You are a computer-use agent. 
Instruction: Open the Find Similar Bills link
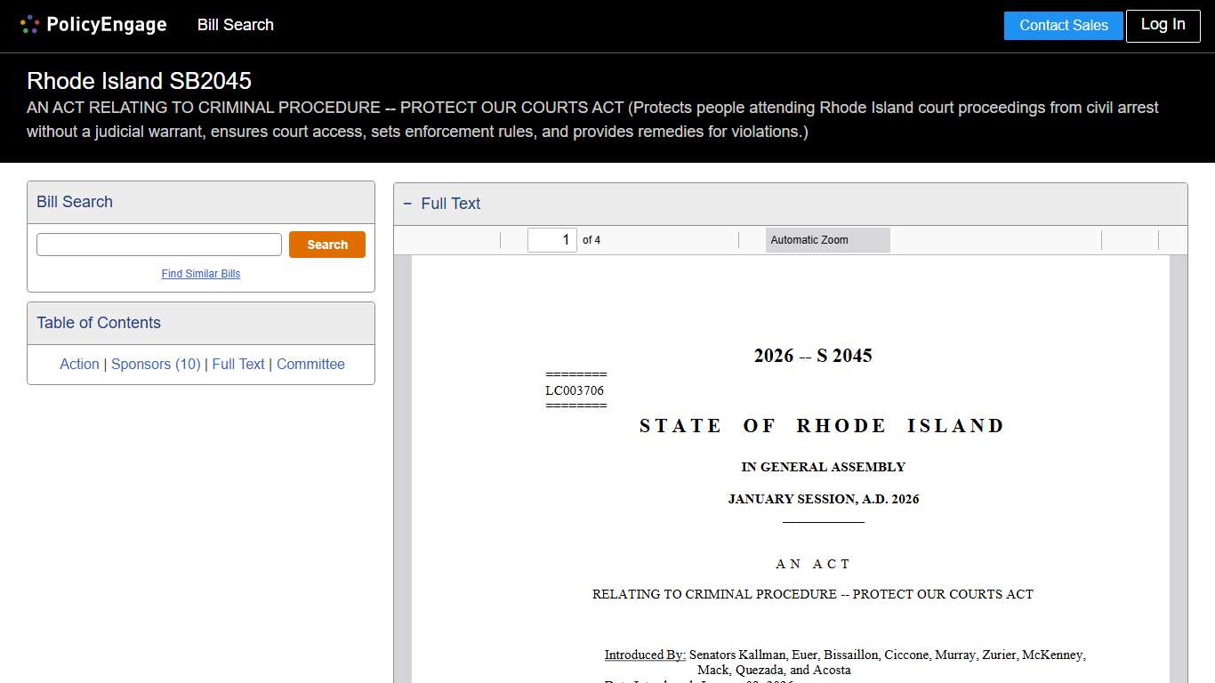pos(200,274)
